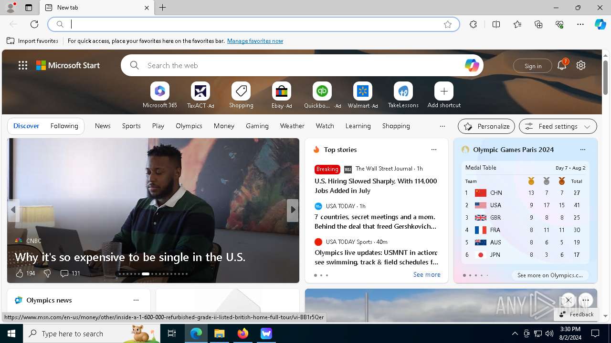Image resolution: width=611 pixels, height=343 pixels.
Task: Add this page to favorites star
Action: (x=448, y=24)
